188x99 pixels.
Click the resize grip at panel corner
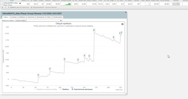click(x=126, y=94)
